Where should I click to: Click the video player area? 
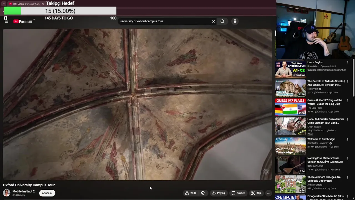pos(137,104)
